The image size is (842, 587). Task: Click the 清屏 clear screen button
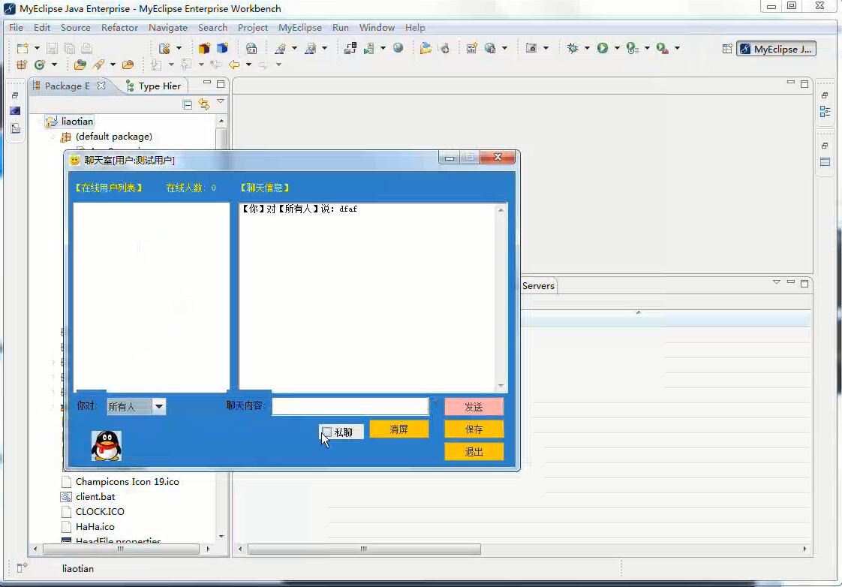(x=399, y=429)
